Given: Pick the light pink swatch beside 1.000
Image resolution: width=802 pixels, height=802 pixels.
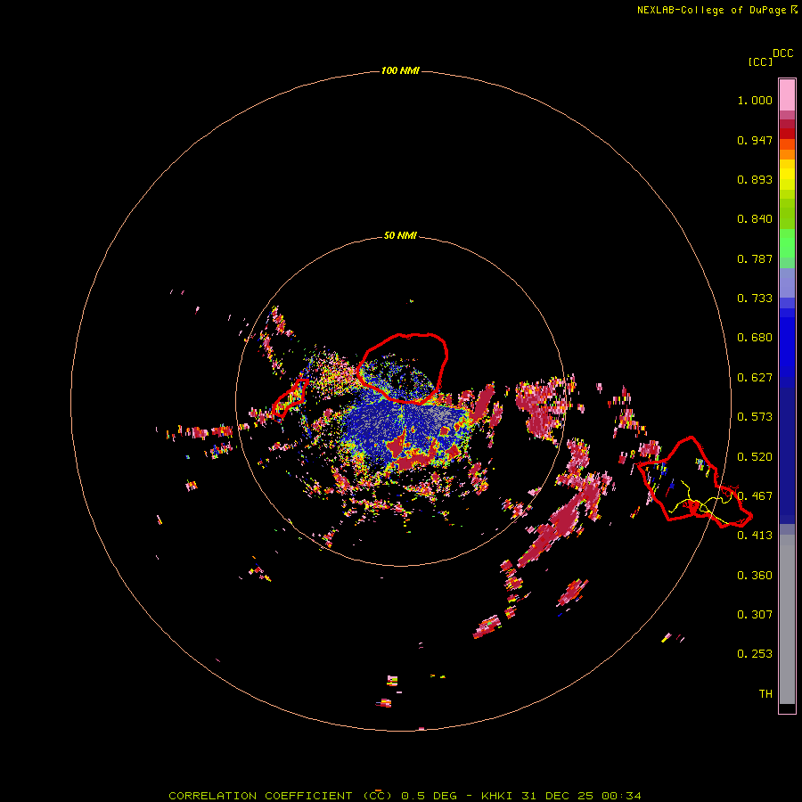Looking at the screenshot, I should (787, 94).
